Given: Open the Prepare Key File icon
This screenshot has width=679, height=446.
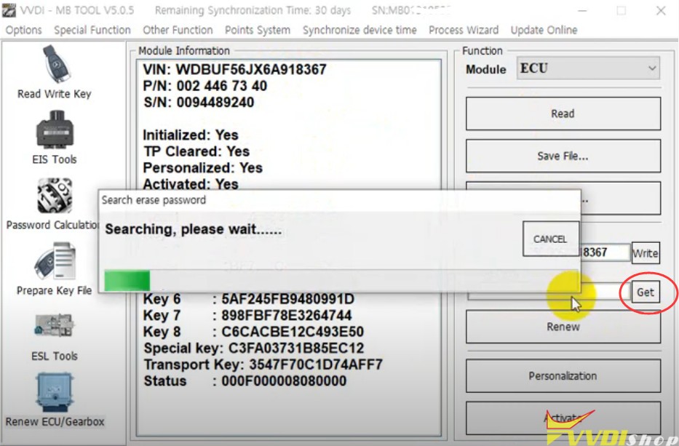Looking at the screenshot, I should (x=55, y=261).
